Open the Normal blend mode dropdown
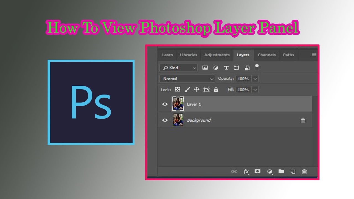 tap(187, 79)
